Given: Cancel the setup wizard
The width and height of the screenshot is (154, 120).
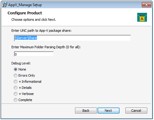Looking at the screenshot, I should coord(136,111).
